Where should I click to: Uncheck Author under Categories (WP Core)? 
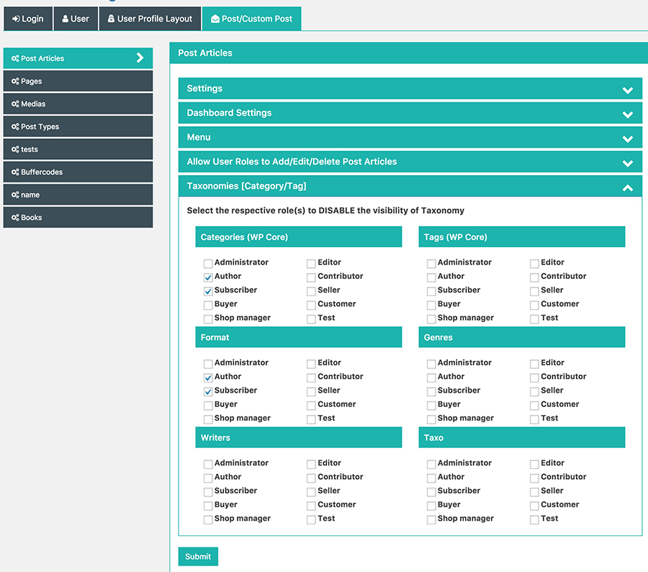[208, 277]
